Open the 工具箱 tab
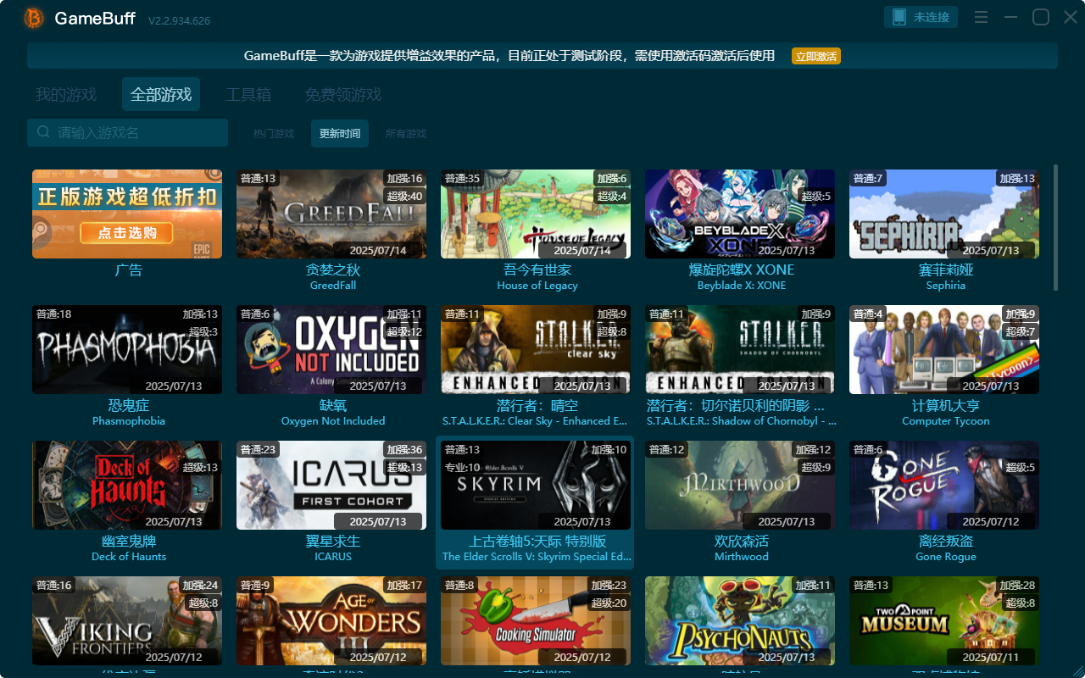The width and height of the screenshot is (1085, 678). [x=250, y=94]
